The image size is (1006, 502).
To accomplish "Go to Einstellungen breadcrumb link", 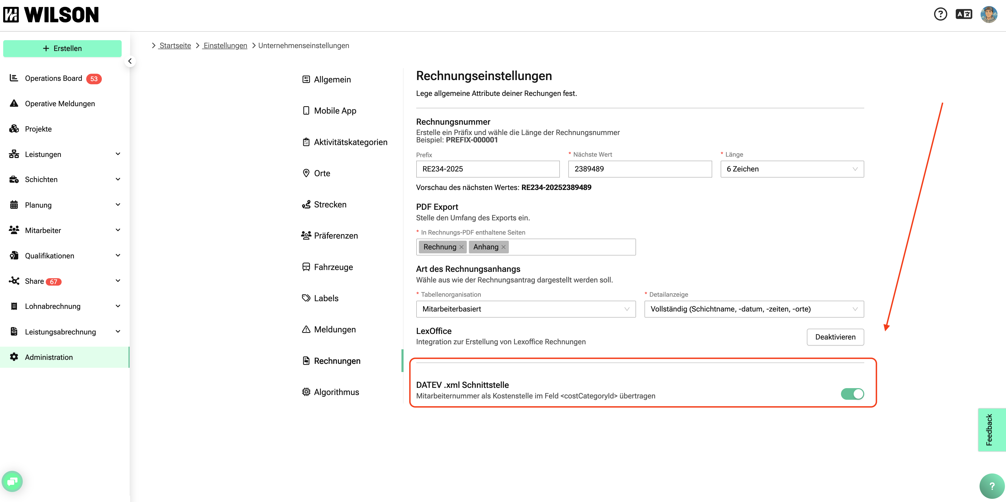I will [225, 46].
